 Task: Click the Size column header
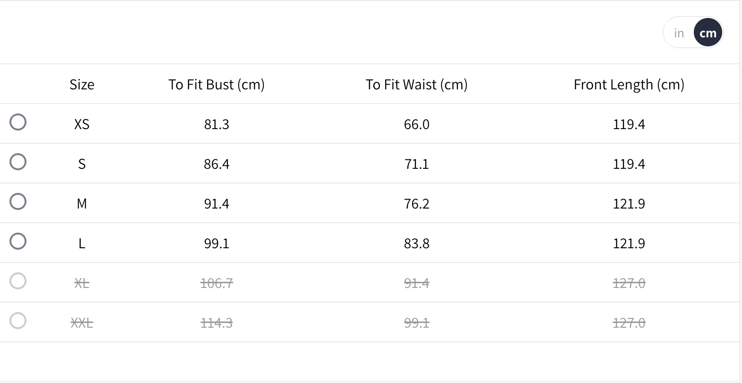(x=82, y=85)
